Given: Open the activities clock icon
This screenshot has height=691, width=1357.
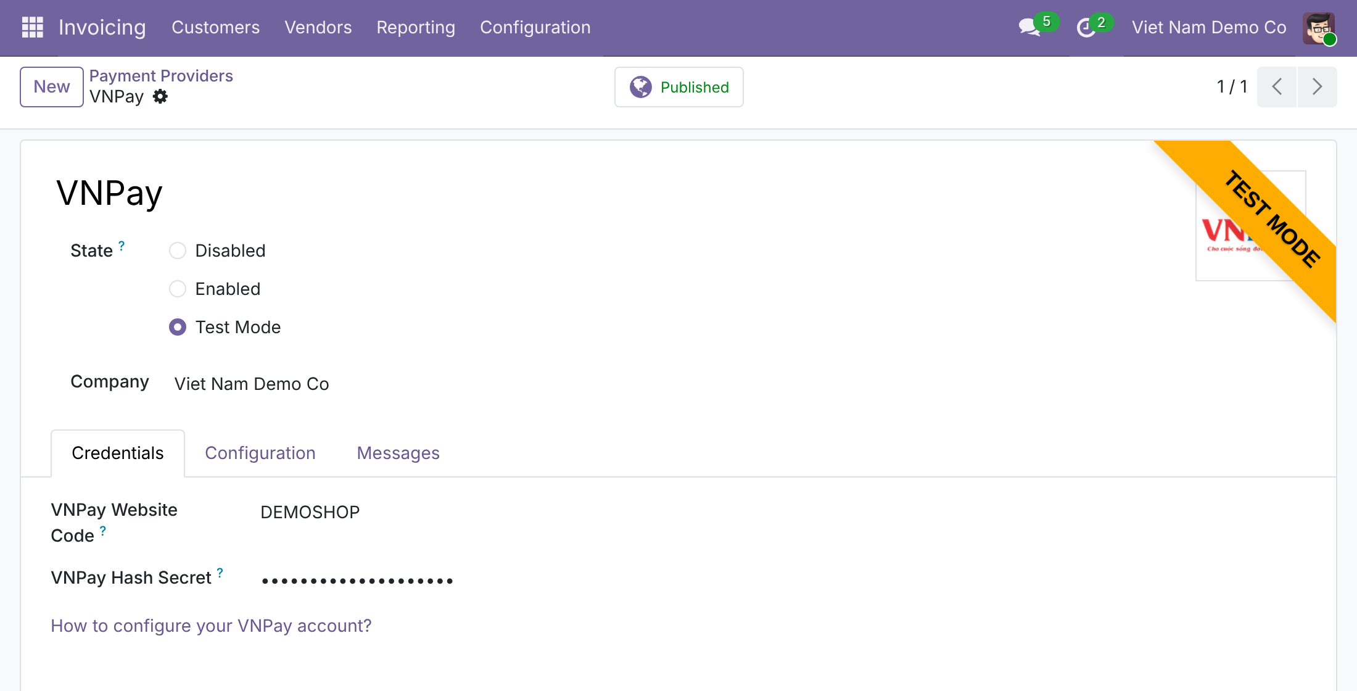Looking at the screenshot, I should (1086, 28).
